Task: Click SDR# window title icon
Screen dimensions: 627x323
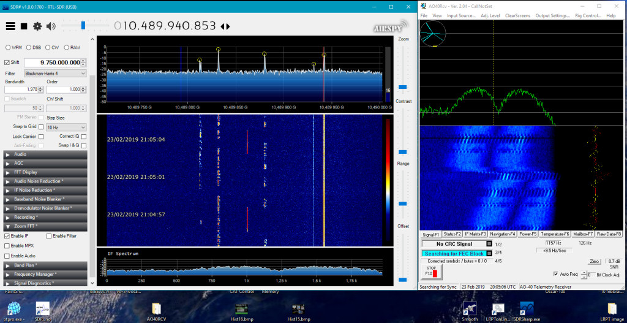Action: 5,7
